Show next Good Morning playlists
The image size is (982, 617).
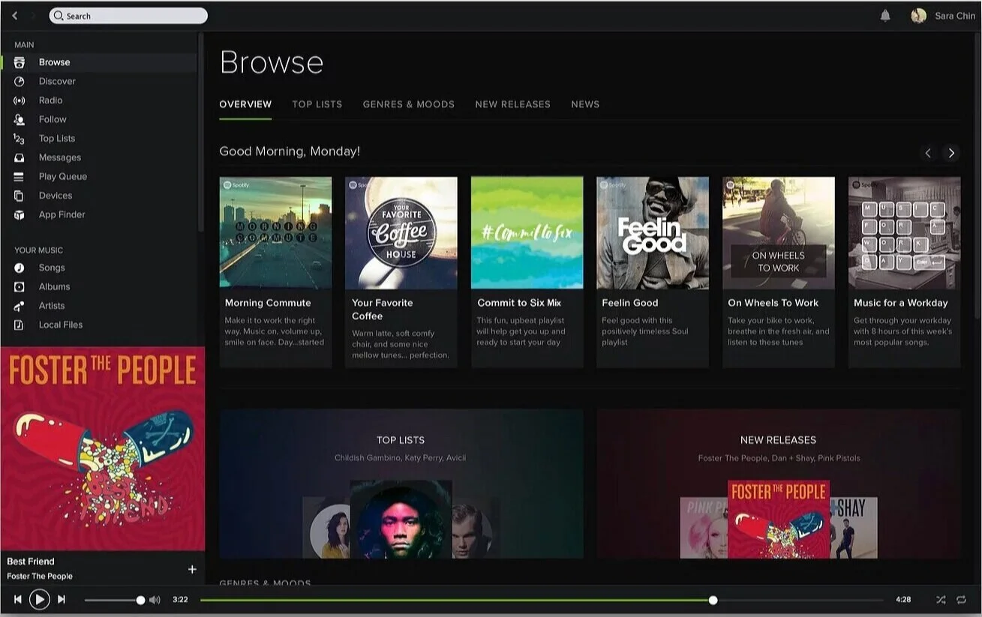pyautogui.click(x=951, y=153)
